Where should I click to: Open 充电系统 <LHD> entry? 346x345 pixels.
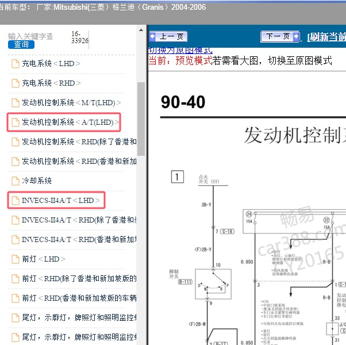click(51, 64)
